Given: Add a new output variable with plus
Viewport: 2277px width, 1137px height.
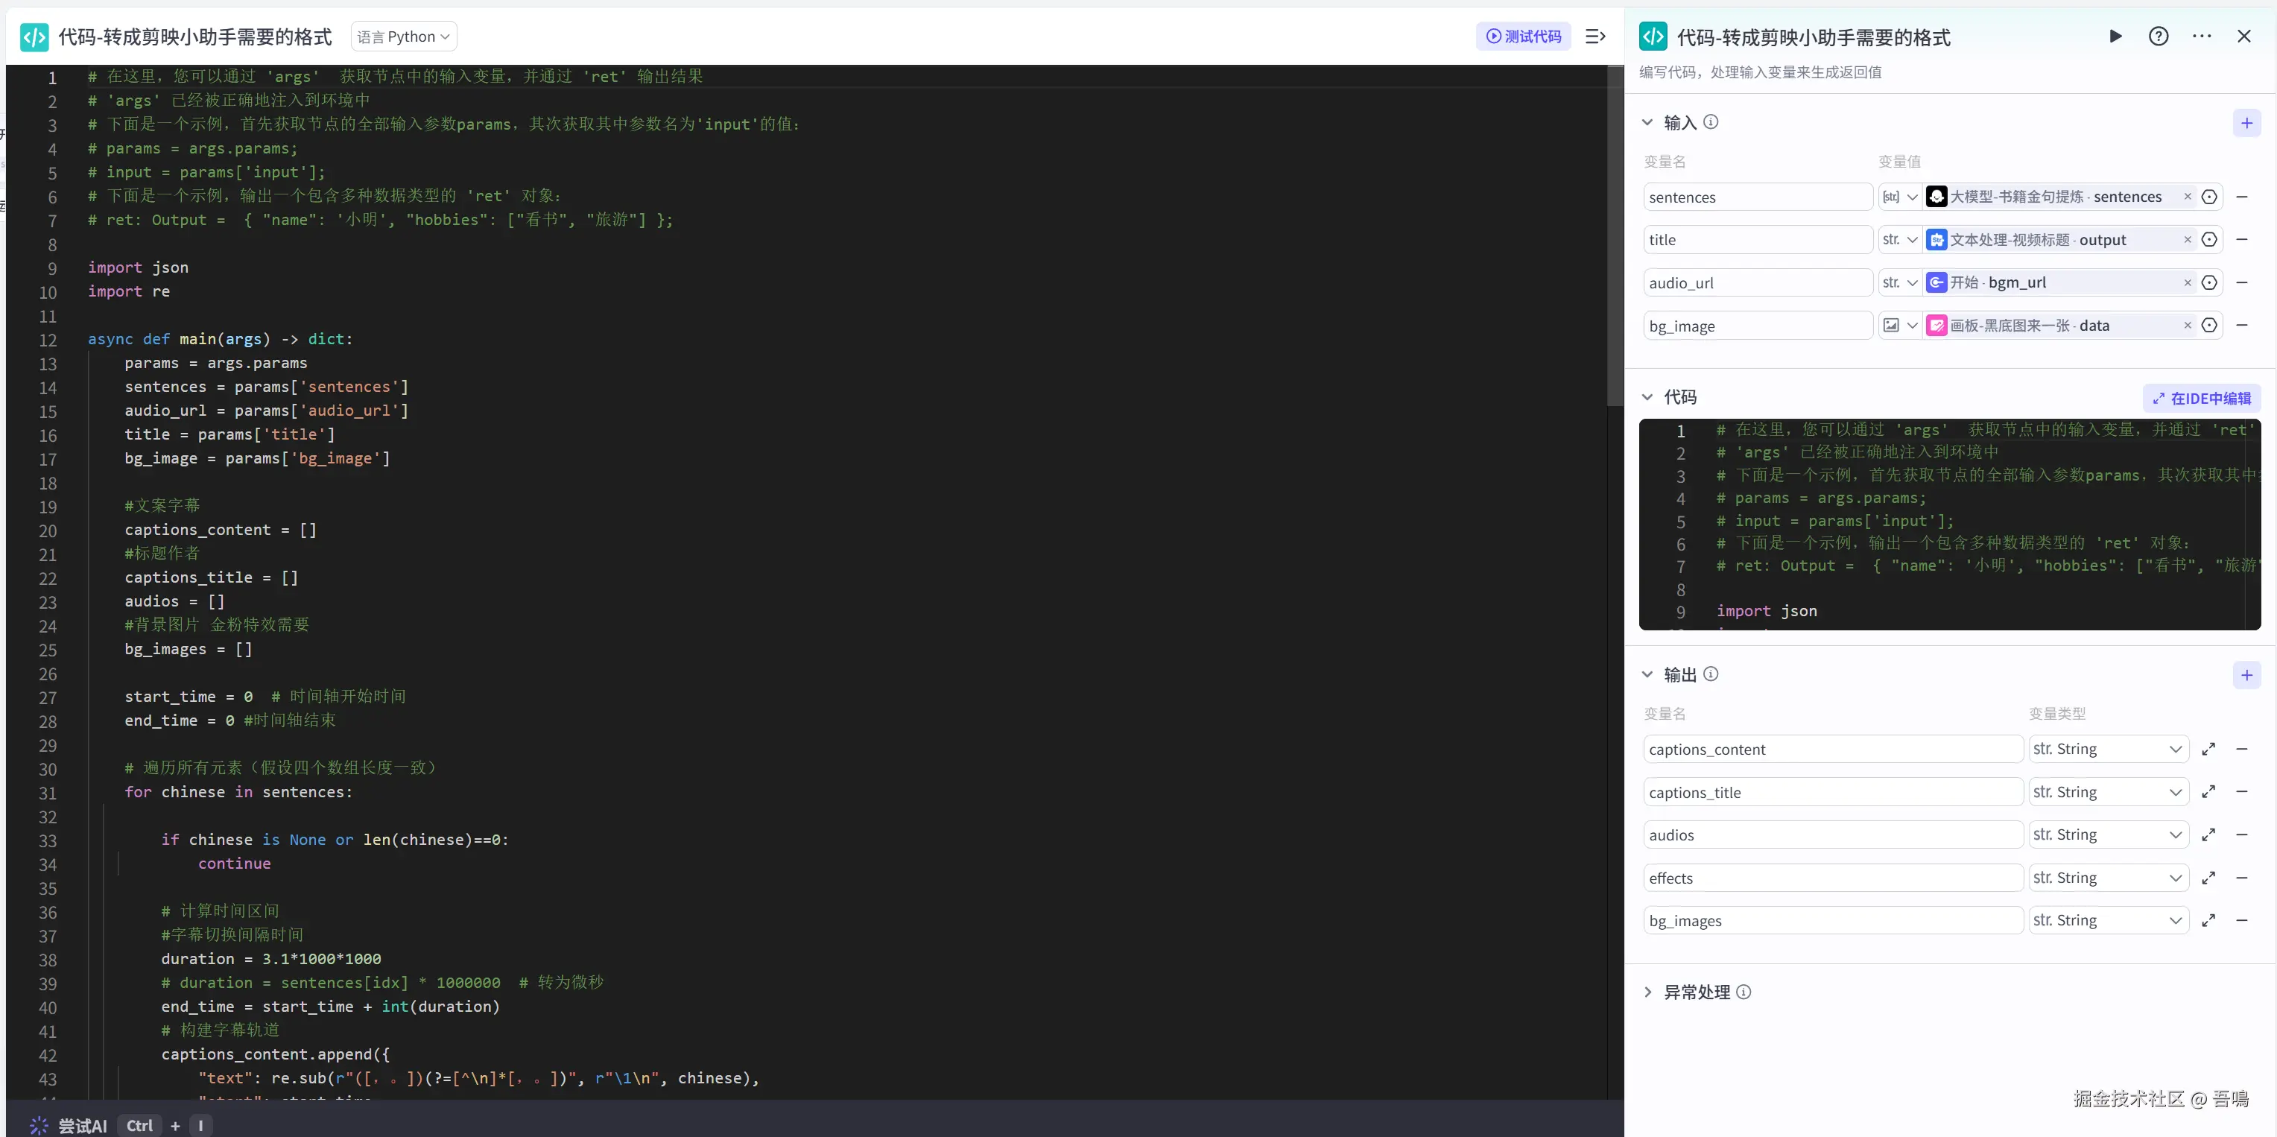Looking at the screenshot, I should 2246,676.
